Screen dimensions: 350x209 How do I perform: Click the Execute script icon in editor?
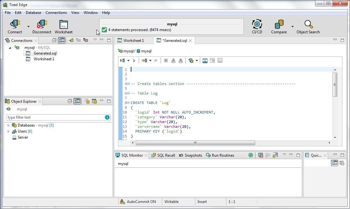click(x=122, y=61)
